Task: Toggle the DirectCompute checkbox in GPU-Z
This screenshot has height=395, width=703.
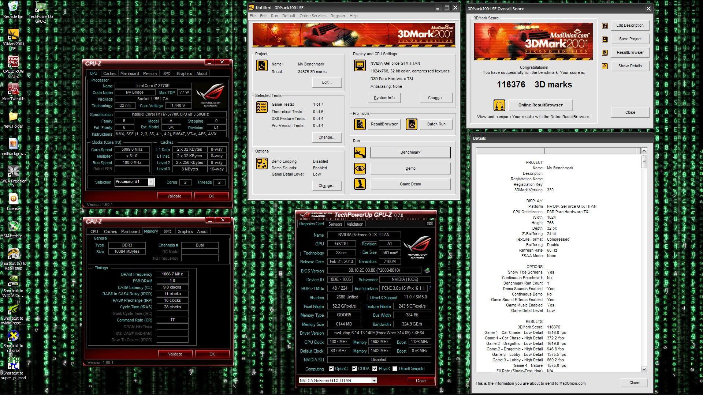Action: click(x=395, y=369)
